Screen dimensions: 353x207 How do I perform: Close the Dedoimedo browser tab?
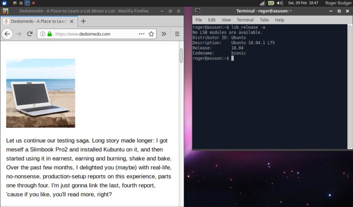tap(72, 21)
